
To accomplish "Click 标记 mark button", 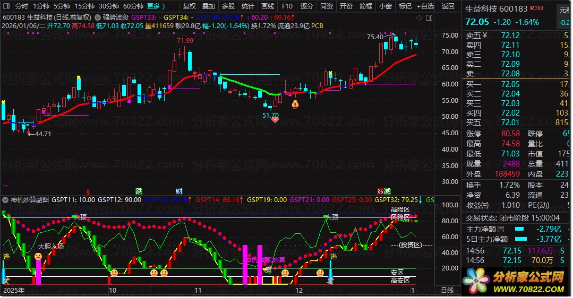I will tap(405, 6).
